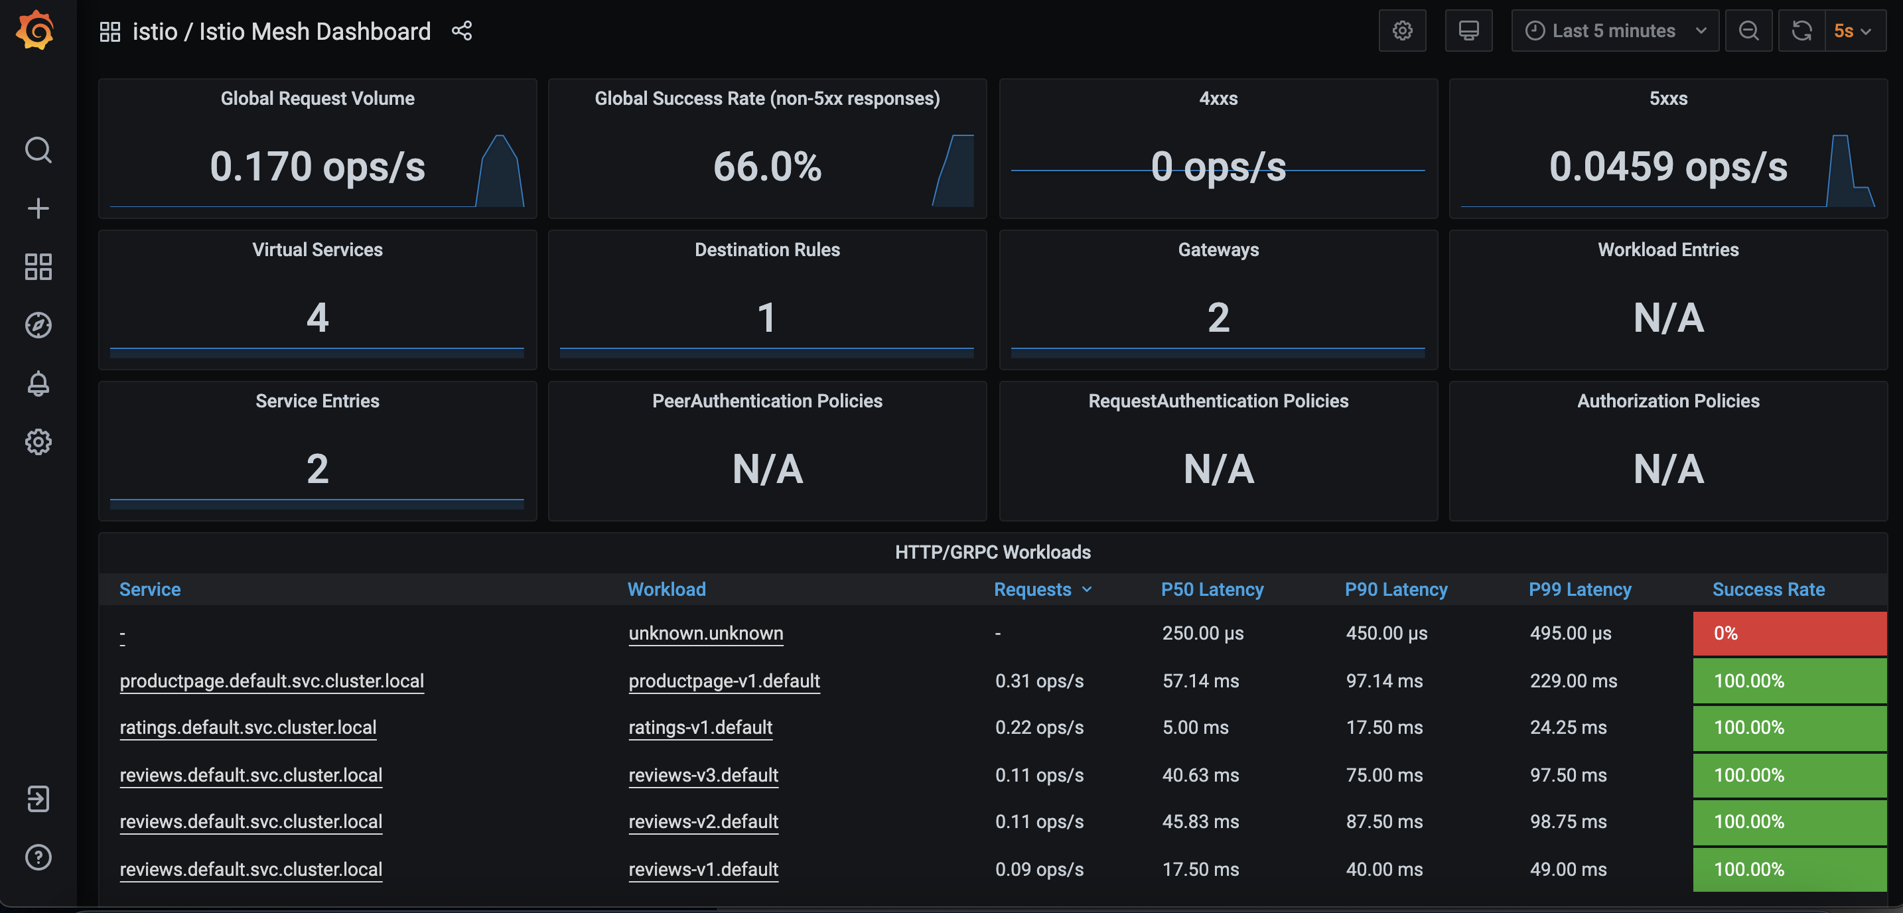The image size is (1903, 913).
Task: Click the refresh dashboard icon
Action: click(1801, 31)
